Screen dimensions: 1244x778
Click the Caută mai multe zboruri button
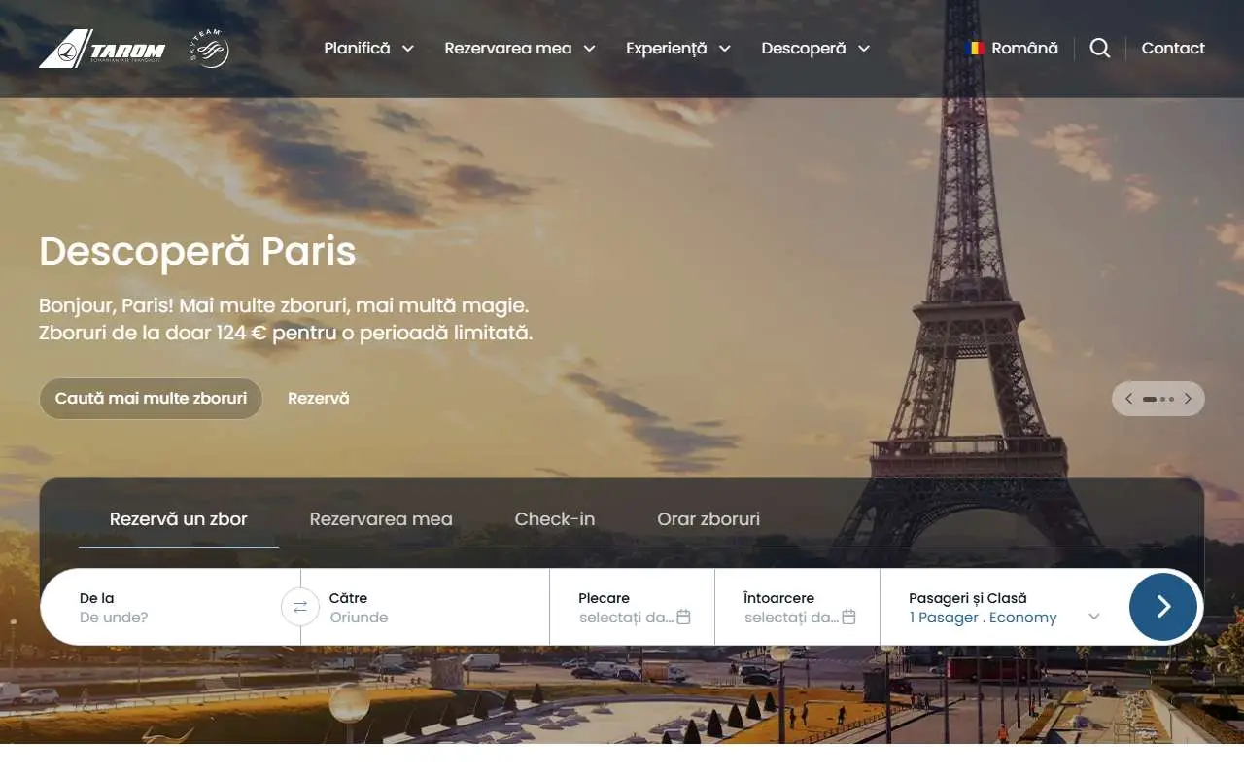(x=151, y=399)
